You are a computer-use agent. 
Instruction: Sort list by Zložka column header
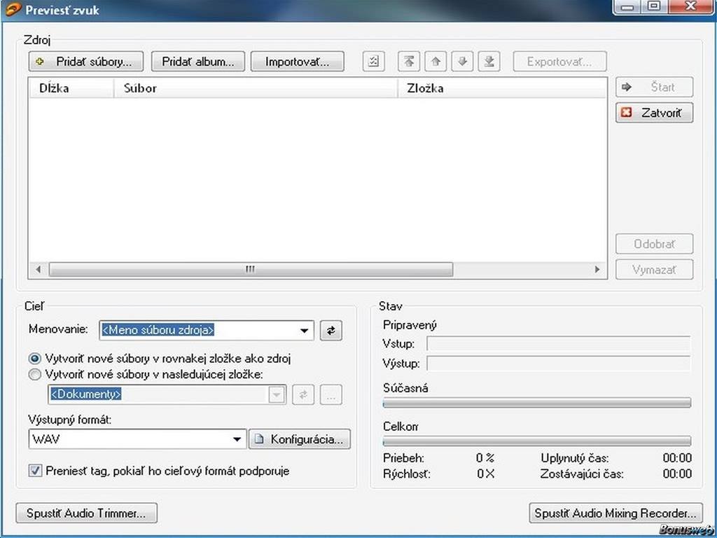(501, 88)
